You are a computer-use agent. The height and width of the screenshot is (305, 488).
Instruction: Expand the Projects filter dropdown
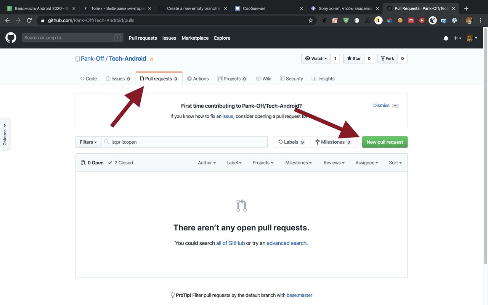pos(263,163)
